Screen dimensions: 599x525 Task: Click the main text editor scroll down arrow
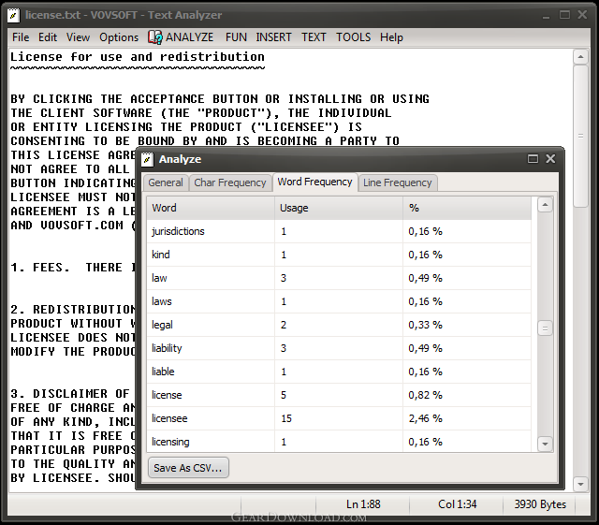(x=580, y=484)
